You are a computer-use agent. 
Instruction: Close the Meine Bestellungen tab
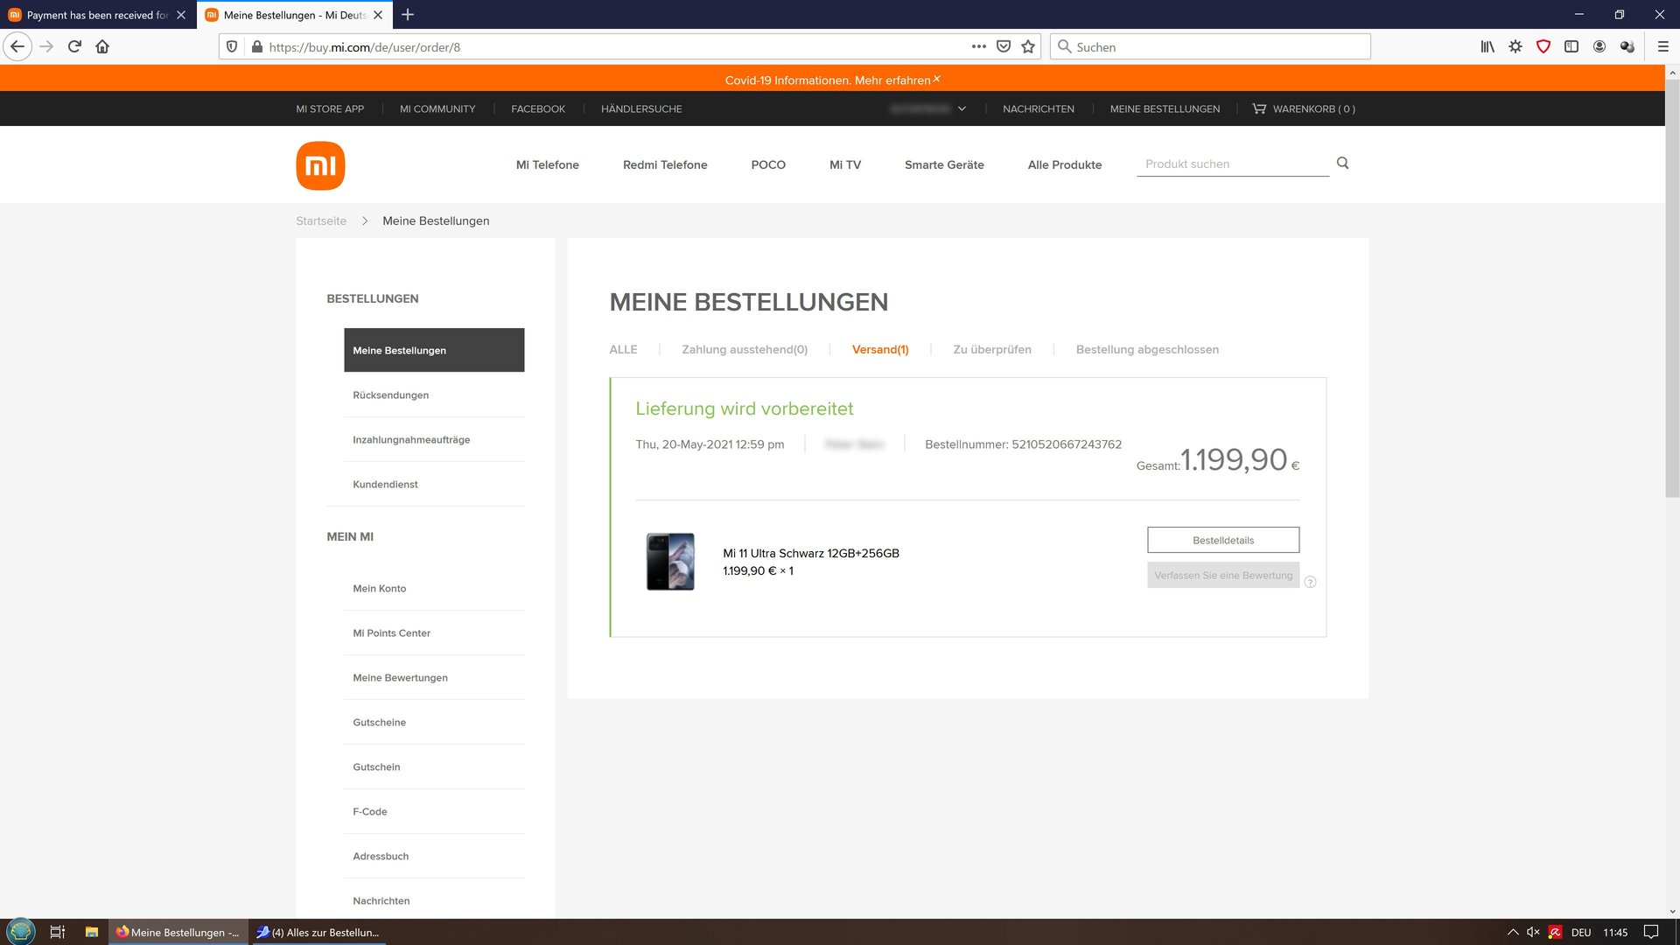pyautogui.click(x=378, y=15)
